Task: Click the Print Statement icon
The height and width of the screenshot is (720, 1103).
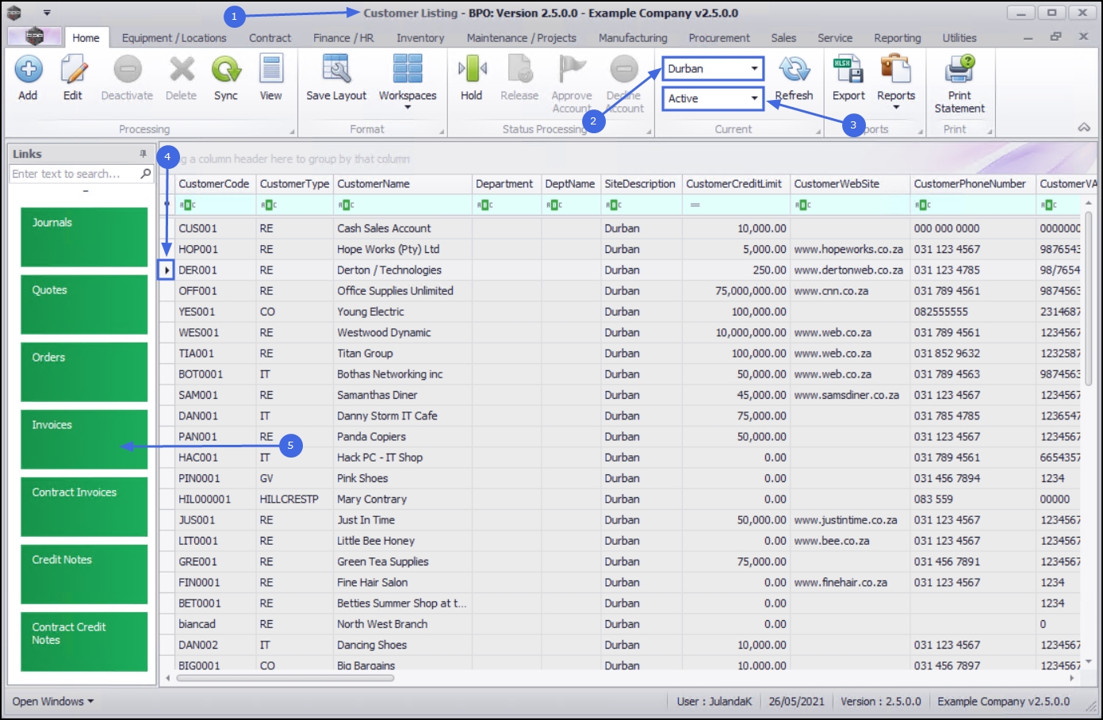Action: [959, 70]
